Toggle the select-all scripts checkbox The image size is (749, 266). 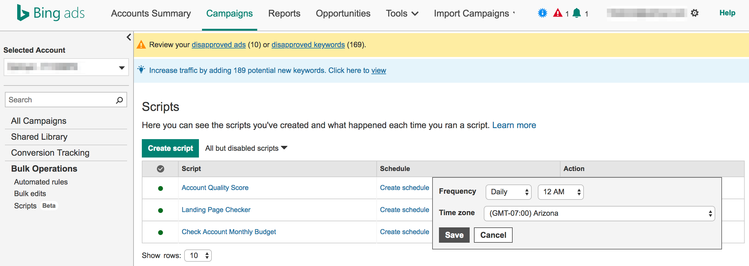click(160, 169)
